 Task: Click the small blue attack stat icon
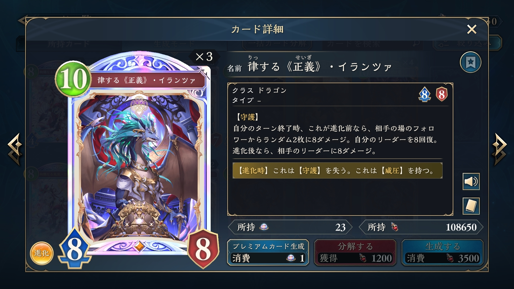pos(425,94)
